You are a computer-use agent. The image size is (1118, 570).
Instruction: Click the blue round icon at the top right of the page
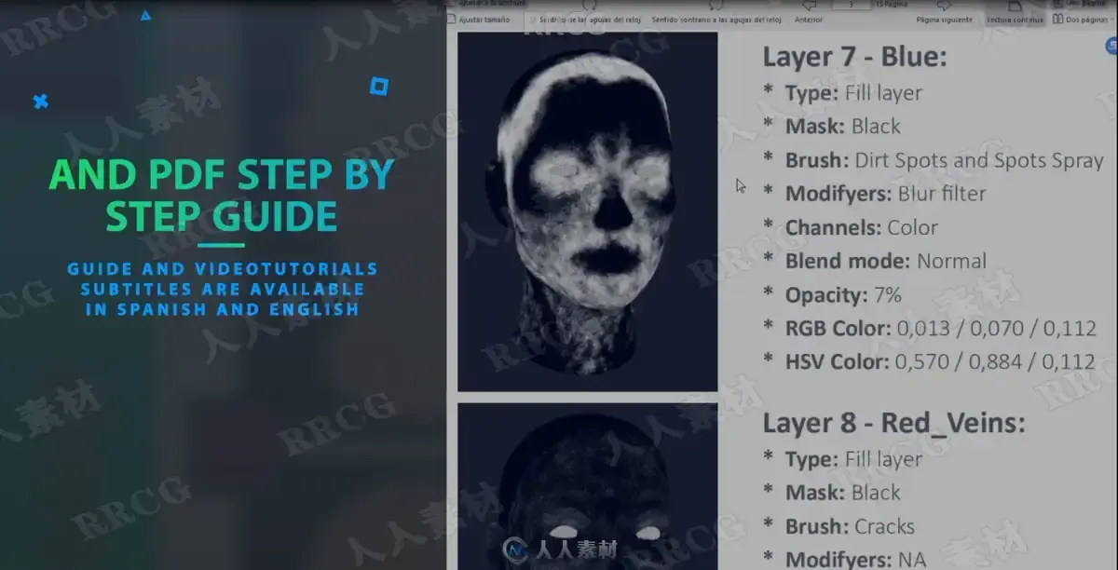pyautogui.click(x=1111, y=45)
